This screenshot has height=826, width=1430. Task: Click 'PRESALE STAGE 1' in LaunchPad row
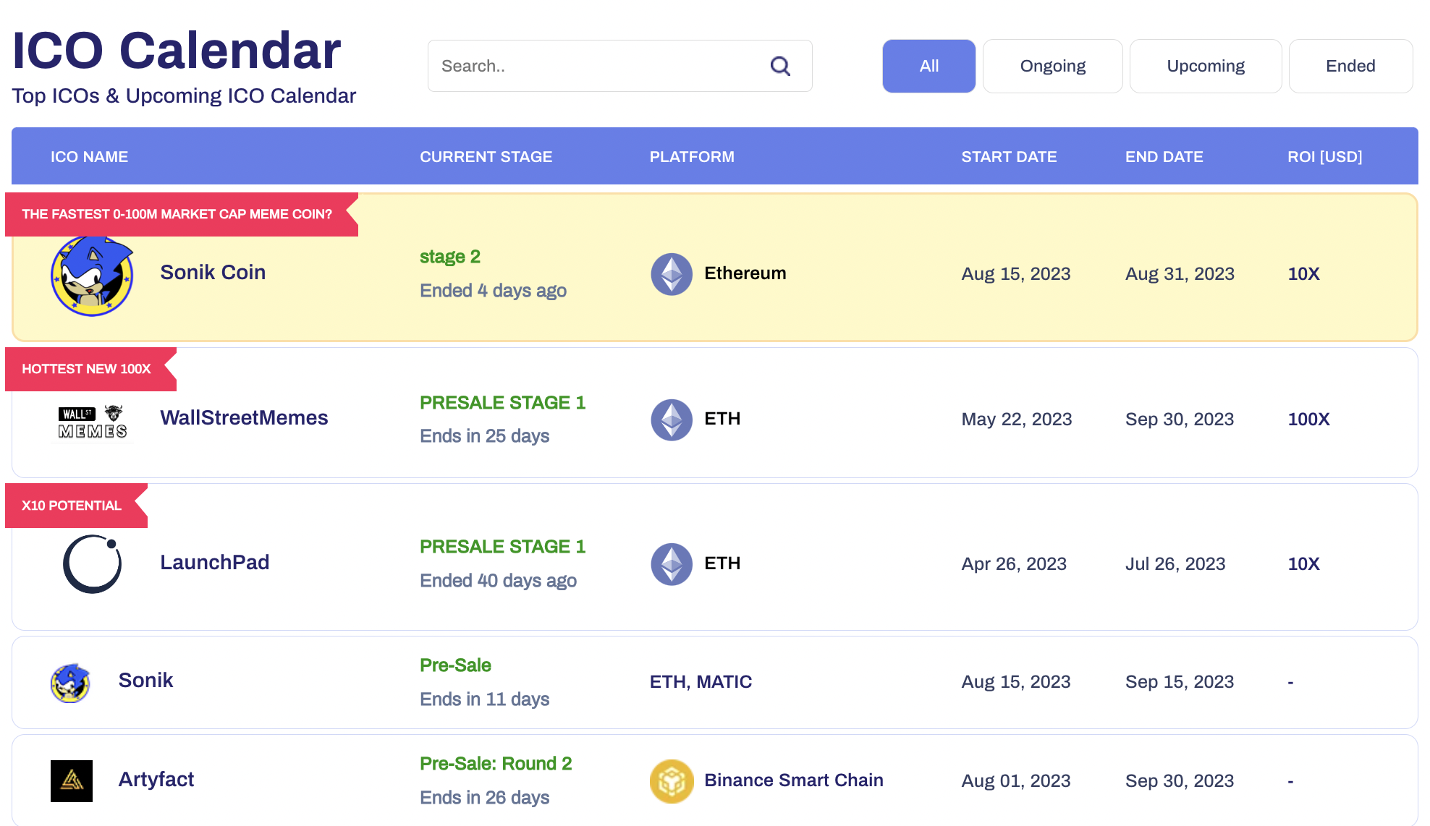502,546
